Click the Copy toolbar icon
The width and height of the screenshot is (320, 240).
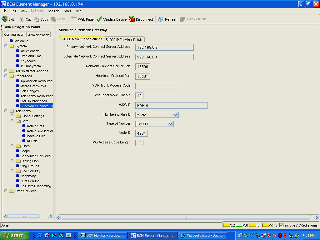click(x=36, y=19)
